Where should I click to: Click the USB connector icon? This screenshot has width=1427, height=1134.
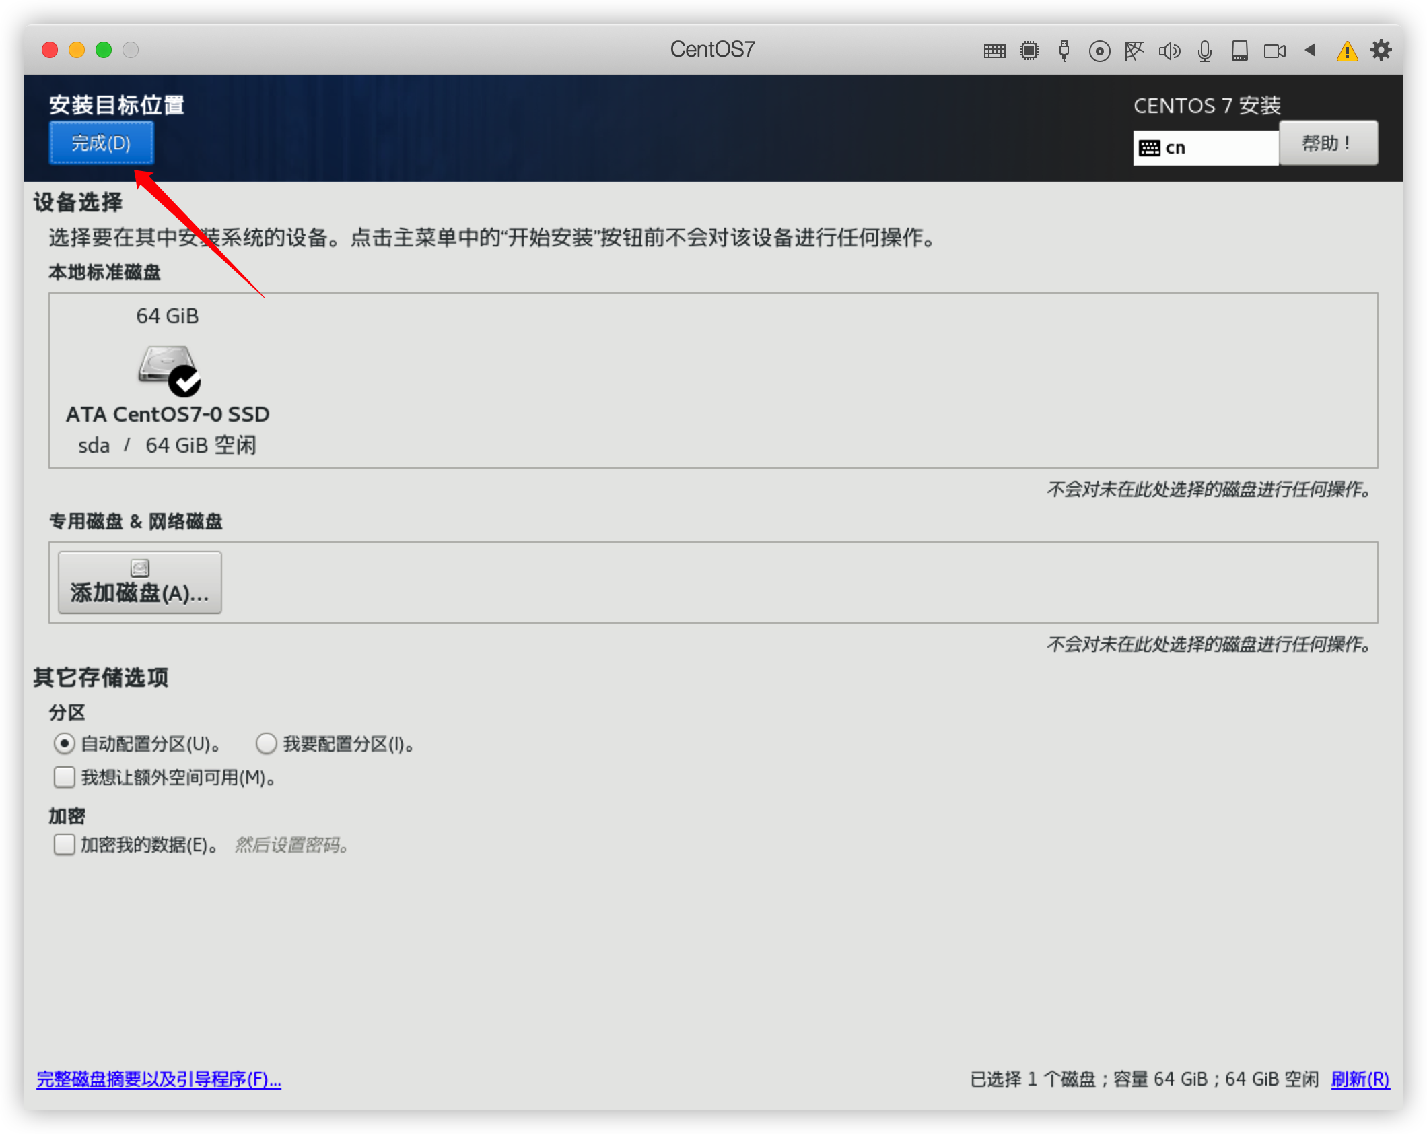click(1064, 51)
